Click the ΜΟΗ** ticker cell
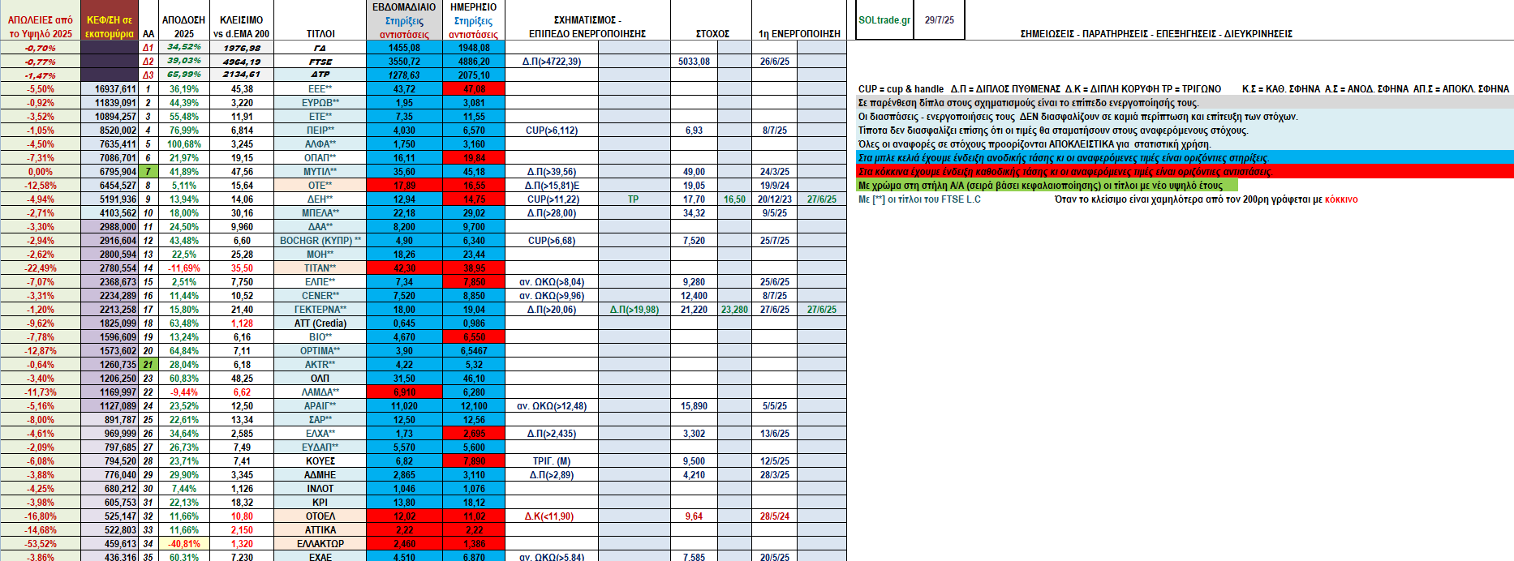 pyautogui.click(x=320, y=255)
